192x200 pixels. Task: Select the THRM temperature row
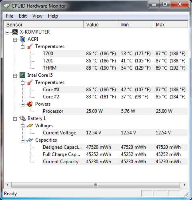pos(115,68)
